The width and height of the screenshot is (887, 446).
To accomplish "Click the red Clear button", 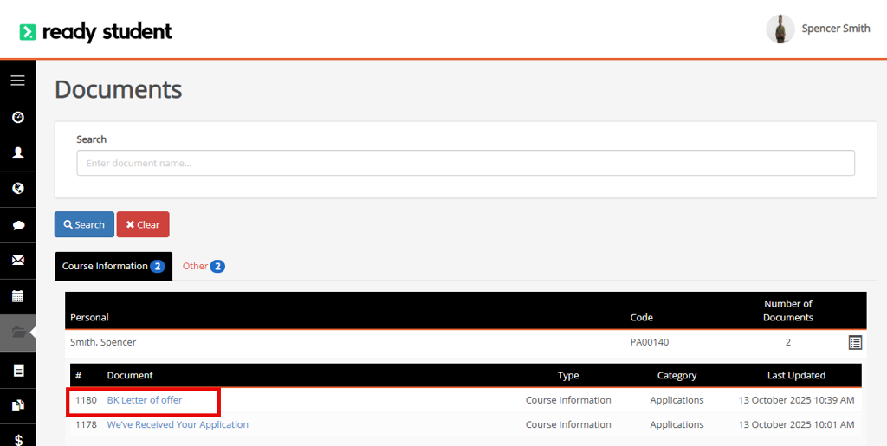I will pyautogui.click(x=143, y=224).
